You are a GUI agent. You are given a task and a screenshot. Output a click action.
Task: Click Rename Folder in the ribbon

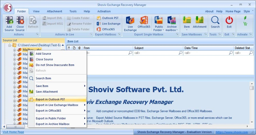pos(79,24)
